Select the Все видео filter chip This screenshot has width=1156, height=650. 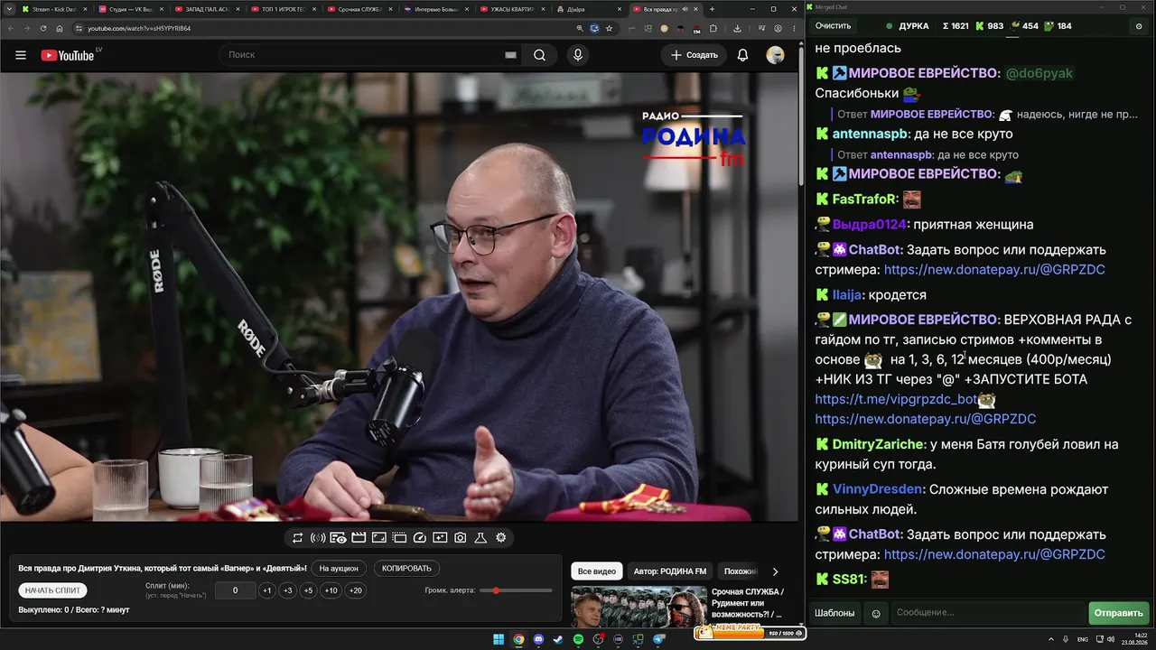pos(597,571)
